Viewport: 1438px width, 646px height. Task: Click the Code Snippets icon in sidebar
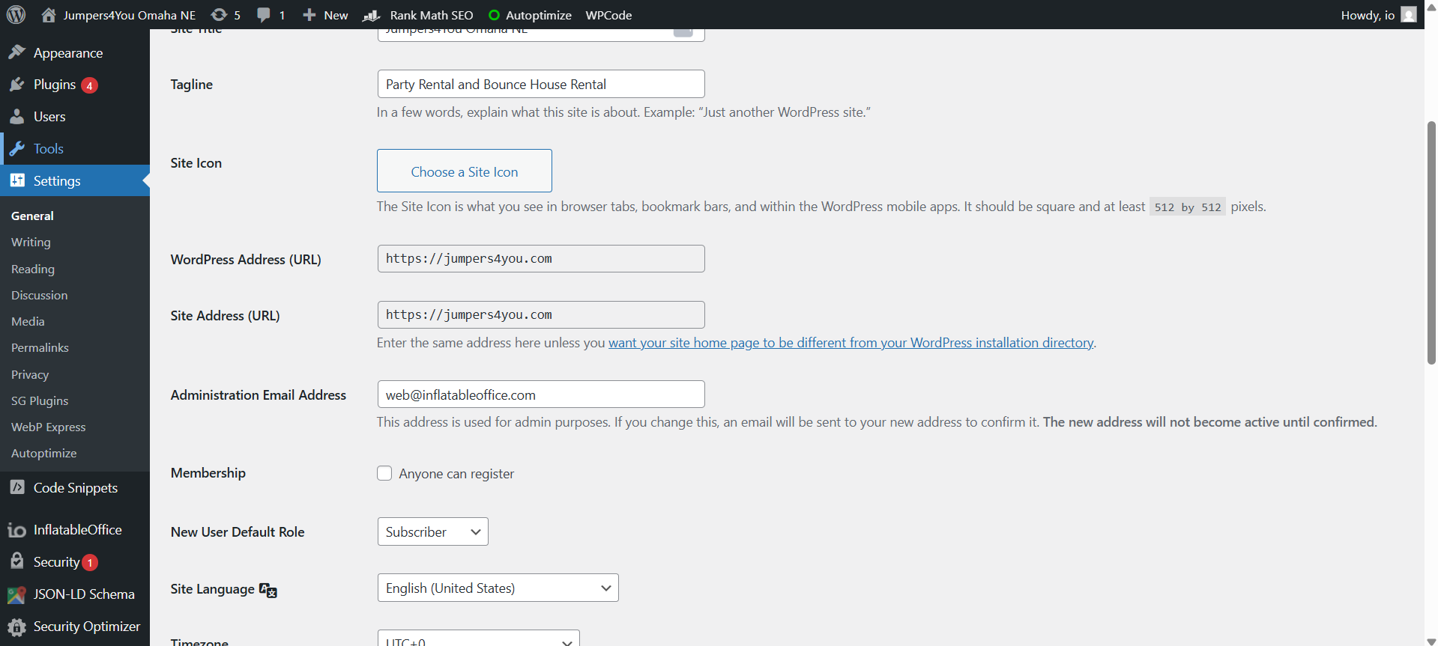17,487
